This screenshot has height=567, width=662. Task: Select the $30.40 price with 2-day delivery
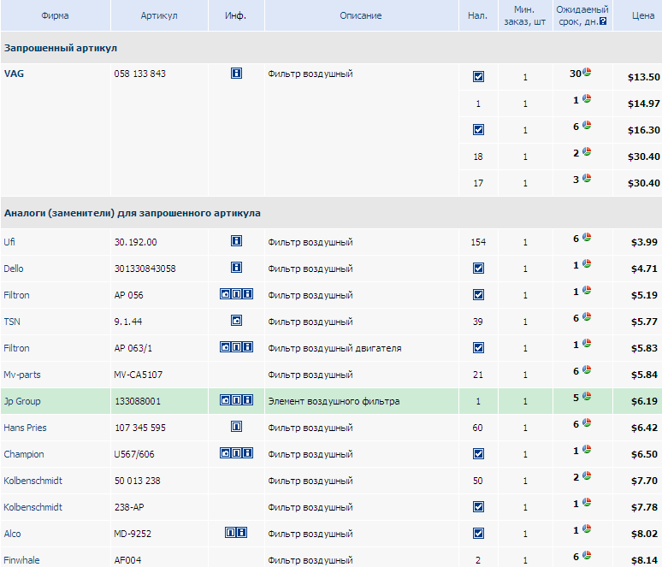[x=644, y=157]
